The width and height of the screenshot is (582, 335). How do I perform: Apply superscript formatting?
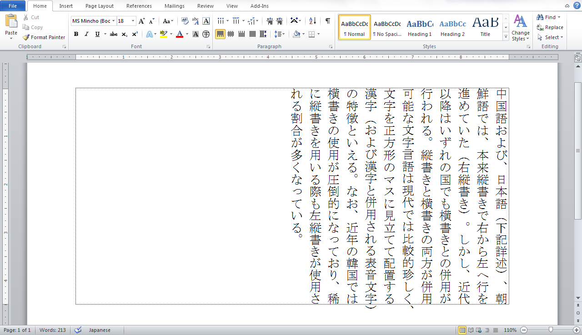[135, 34]
